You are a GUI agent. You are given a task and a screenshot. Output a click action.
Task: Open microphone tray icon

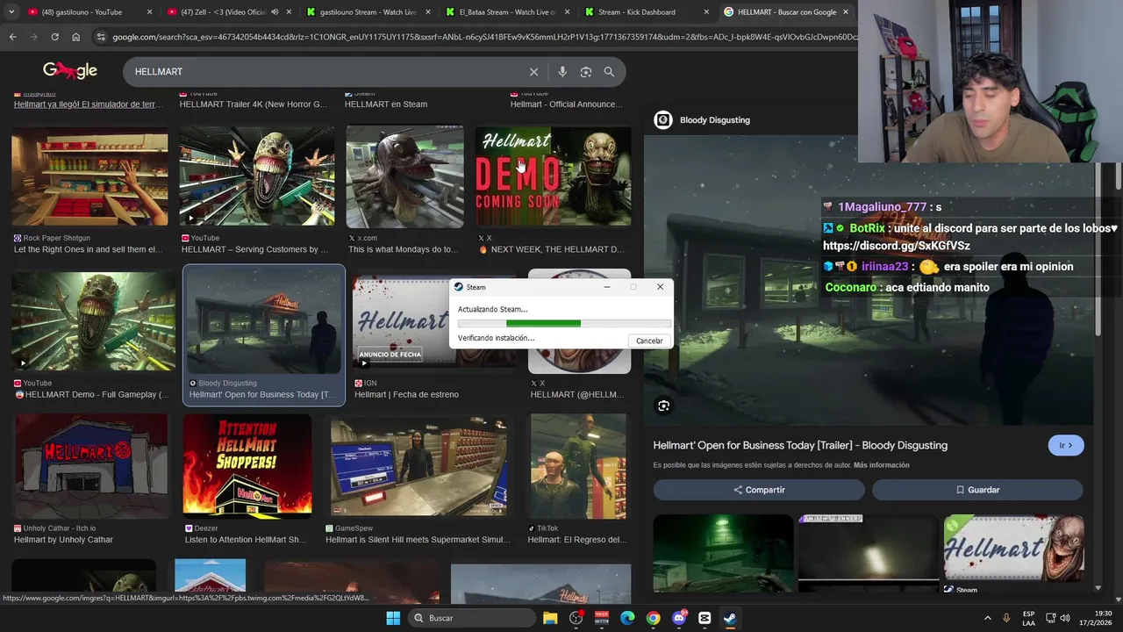[x=1006, y=618]
